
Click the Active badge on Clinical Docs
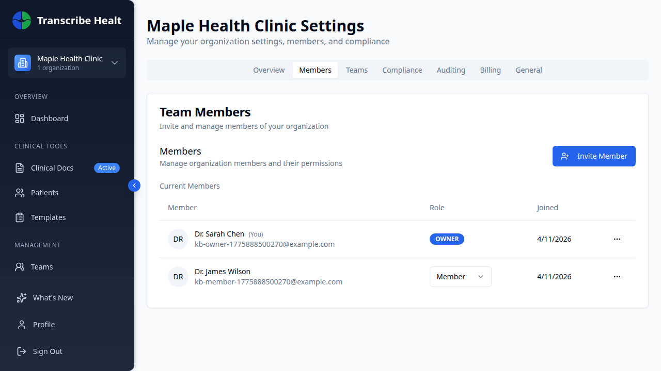point(106,167)
